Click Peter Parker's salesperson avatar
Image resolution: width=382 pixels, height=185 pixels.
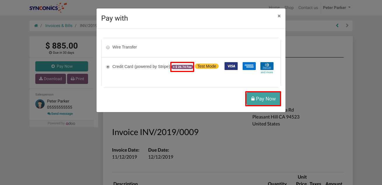(40, 104)
